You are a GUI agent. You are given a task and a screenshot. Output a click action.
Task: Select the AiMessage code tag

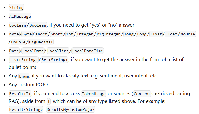[20, 16]
